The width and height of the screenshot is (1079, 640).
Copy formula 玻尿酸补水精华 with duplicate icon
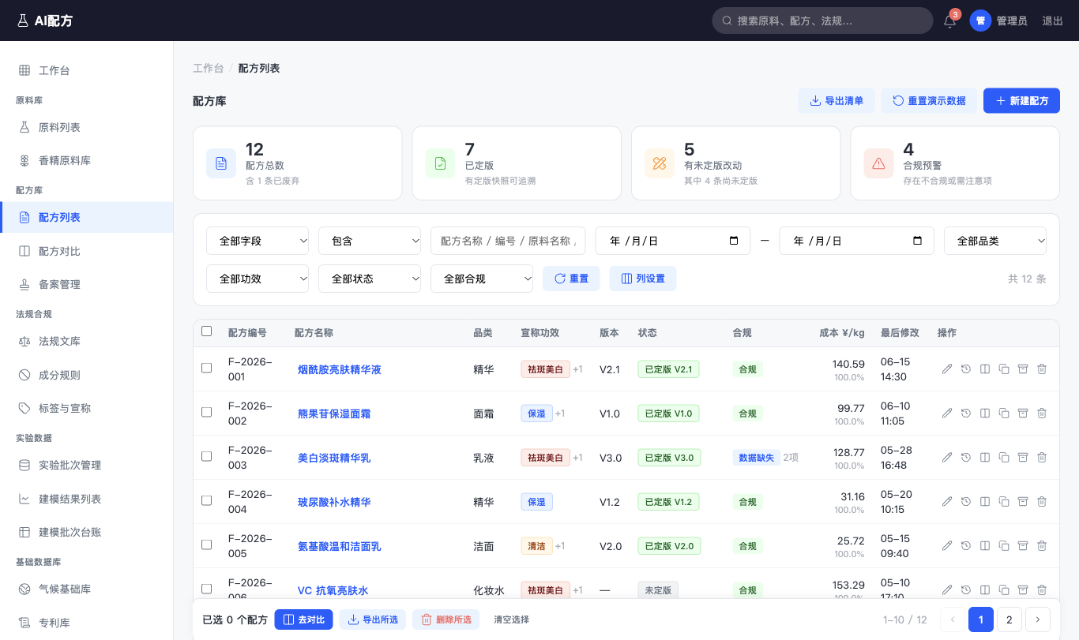point(1004,501)
